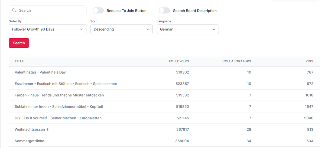The width and height of the screenshot is (325, 148).
Task: Click follower count 519302
Action: 182,72
